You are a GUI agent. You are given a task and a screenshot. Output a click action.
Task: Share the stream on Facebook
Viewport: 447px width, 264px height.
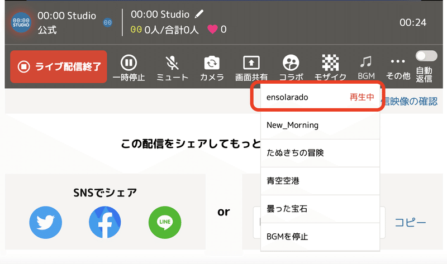pos(105,223)
